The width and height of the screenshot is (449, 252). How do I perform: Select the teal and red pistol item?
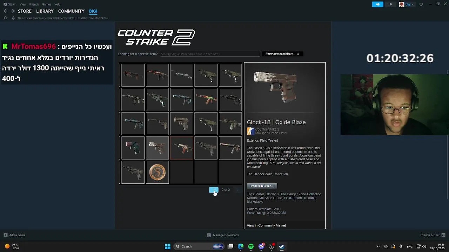(x=133, y=148)
